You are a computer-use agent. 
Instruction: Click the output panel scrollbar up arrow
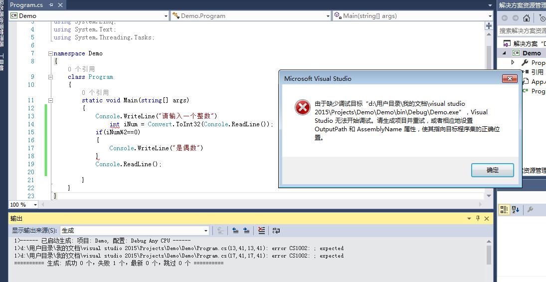point(489,241)
